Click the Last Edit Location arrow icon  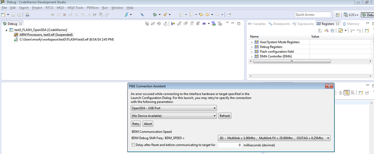[x=201, y=15]
